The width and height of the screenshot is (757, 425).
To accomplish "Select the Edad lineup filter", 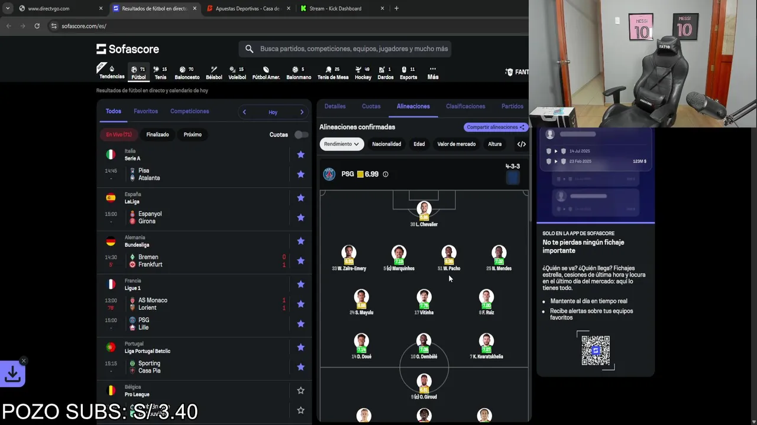I will (x=419, y=144).
